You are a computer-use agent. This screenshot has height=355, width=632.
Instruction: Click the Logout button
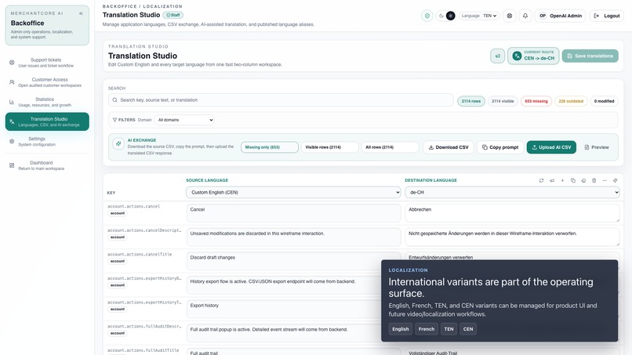[x=607, y=16]
